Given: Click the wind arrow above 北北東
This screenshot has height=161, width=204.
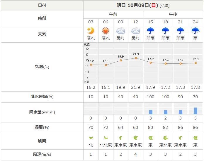Looking at the screenshot, I should tap(106, 138).
